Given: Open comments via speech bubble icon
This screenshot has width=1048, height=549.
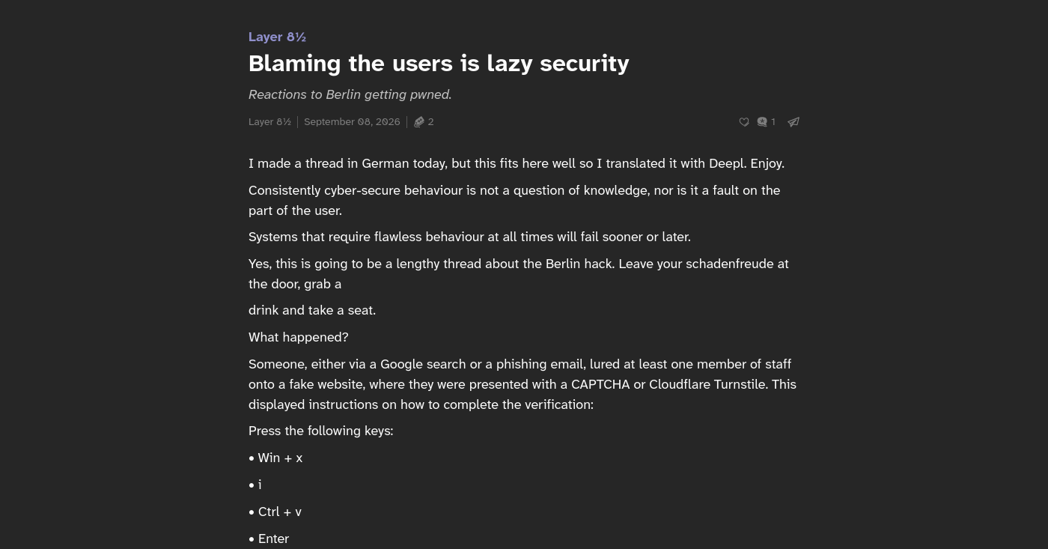Looking at the screenshot, I should (762, 122).
